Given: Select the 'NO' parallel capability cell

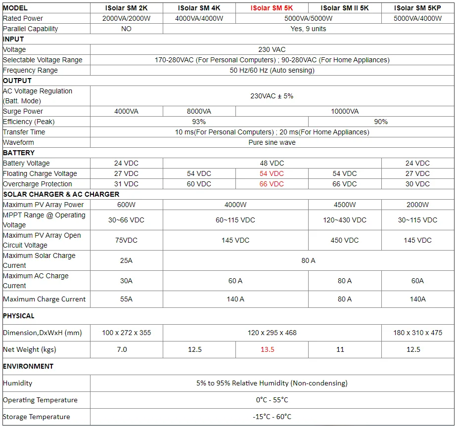Looking at the screenshot, I should tap(126, 29).
